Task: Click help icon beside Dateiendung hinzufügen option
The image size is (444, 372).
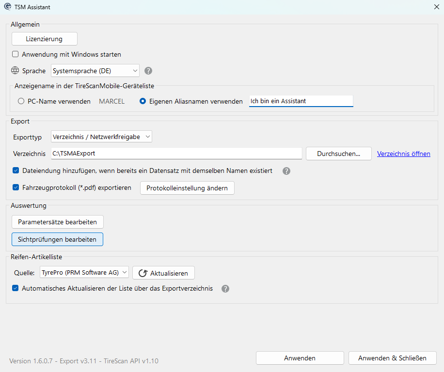Action: (x=286, y=171)
